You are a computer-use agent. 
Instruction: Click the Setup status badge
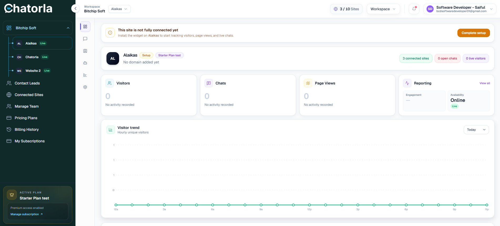(x=146, y=55)
